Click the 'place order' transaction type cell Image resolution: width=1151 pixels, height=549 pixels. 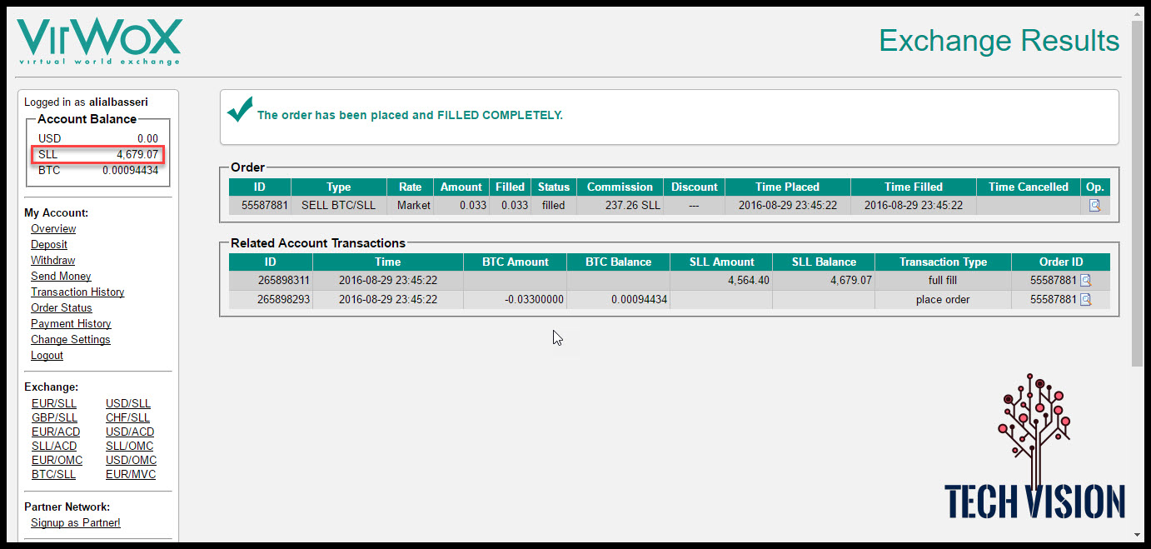tap(943, 299)
